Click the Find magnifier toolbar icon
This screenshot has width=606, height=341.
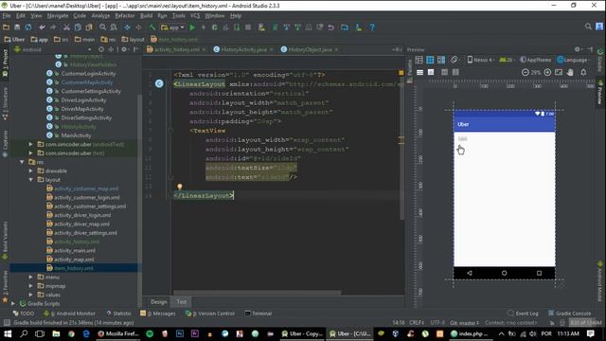[x=102, y=27]
